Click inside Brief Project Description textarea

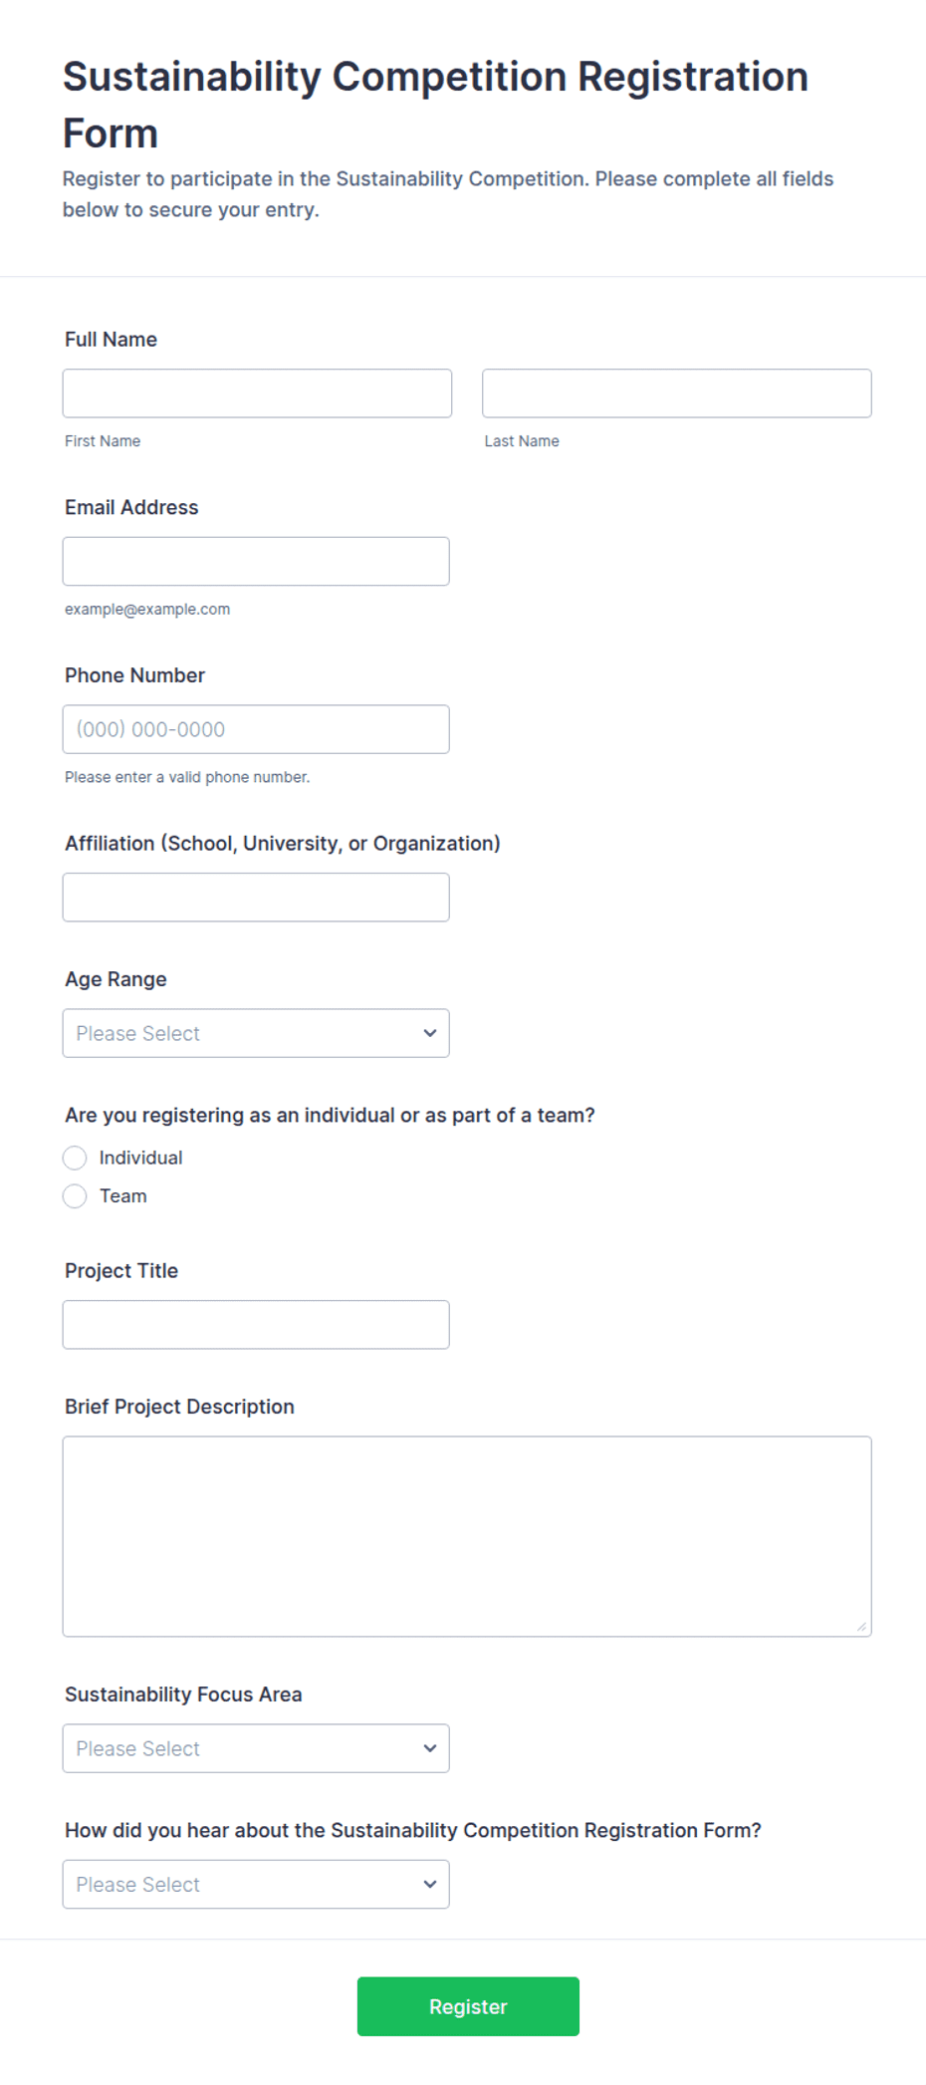tap(467, 1536)
